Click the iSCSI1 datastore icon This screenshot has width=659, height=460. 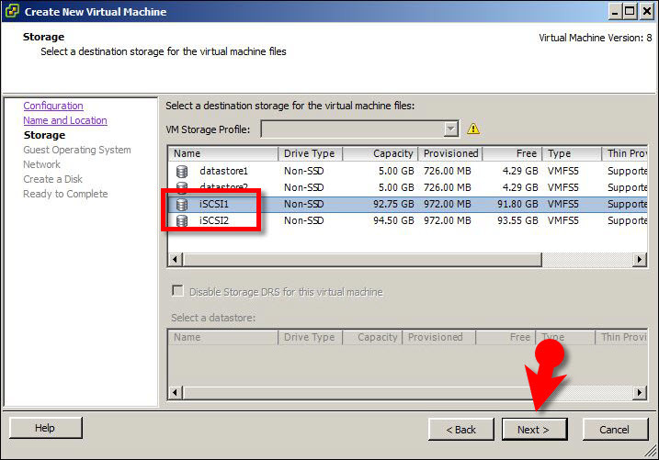coord(182,205)
